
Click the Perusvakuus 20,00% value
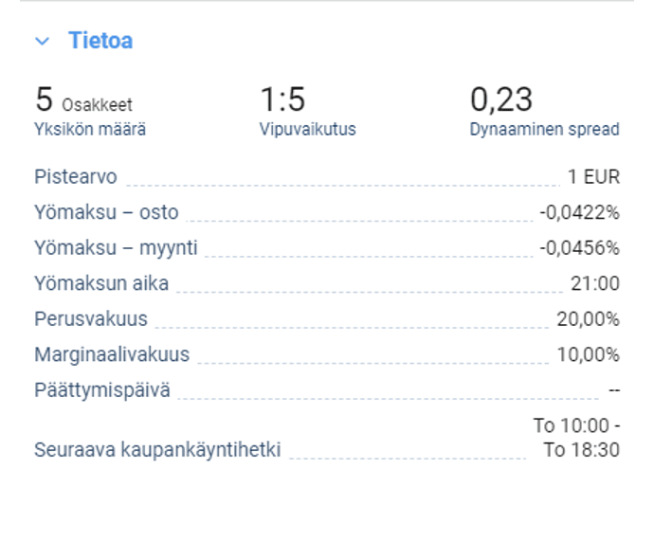(588, 319)
